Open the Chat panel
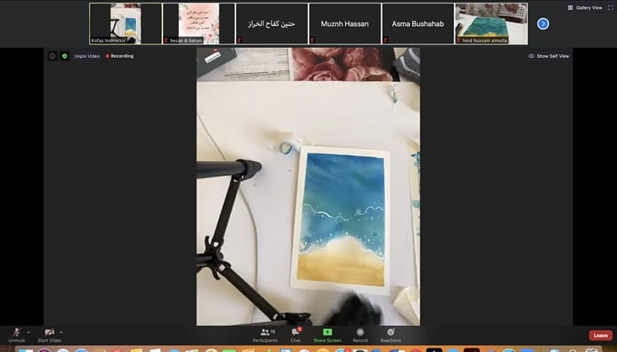 [x=295, y=333]
